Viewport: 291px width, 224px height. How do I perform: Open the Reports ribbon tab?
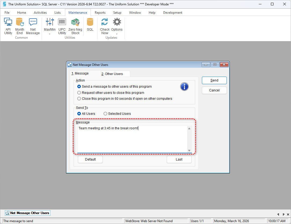pyautogui.click(x=100, y=13)
